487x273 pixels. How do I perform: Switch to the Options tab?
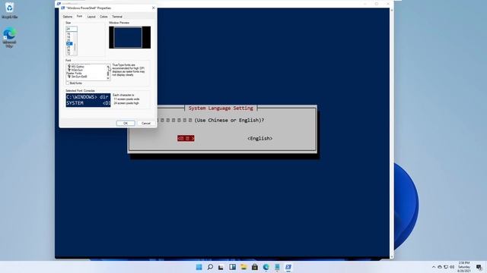pyautogui.click(x=68, y=17)
